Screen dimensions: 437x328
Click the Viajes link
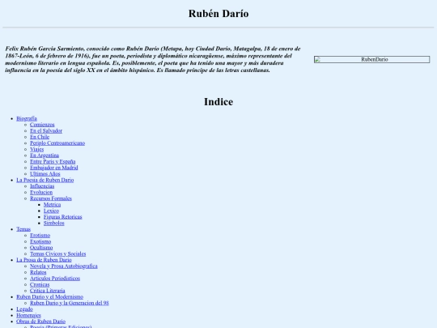click(36, 149)
